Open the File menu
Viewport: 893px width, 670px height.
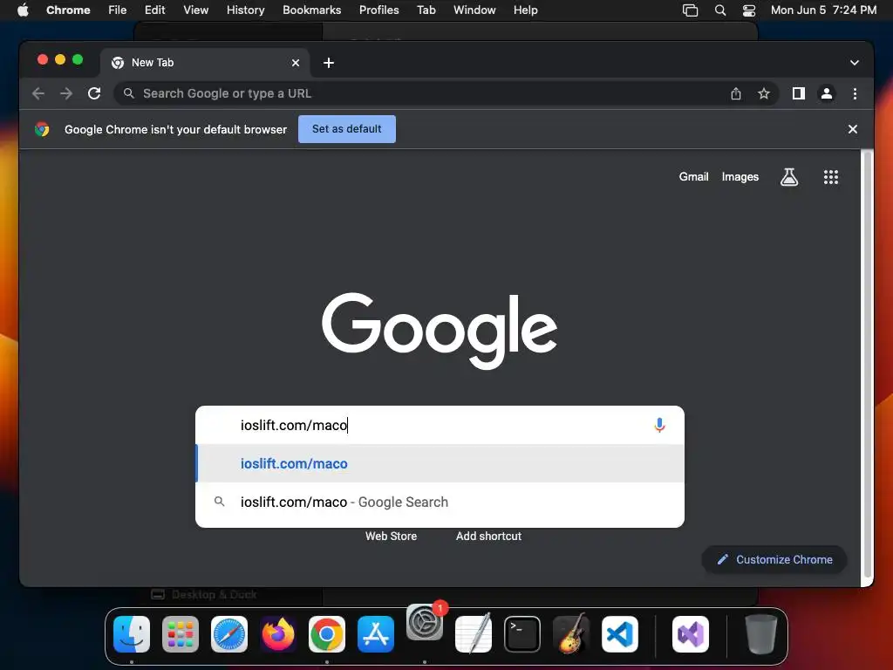(118, 10)
